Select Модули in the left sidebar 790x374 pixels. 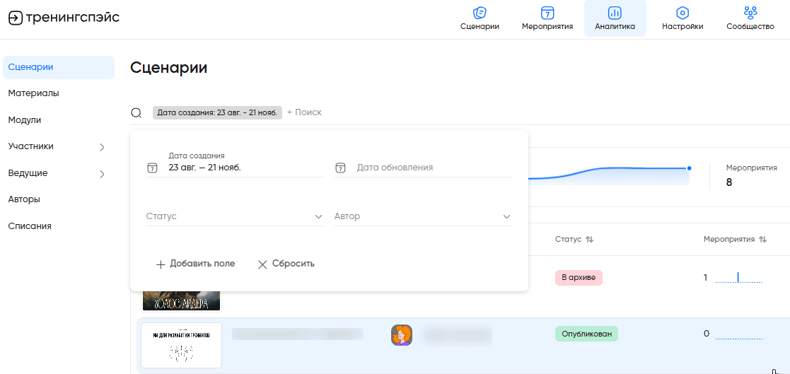coord(25,119)
